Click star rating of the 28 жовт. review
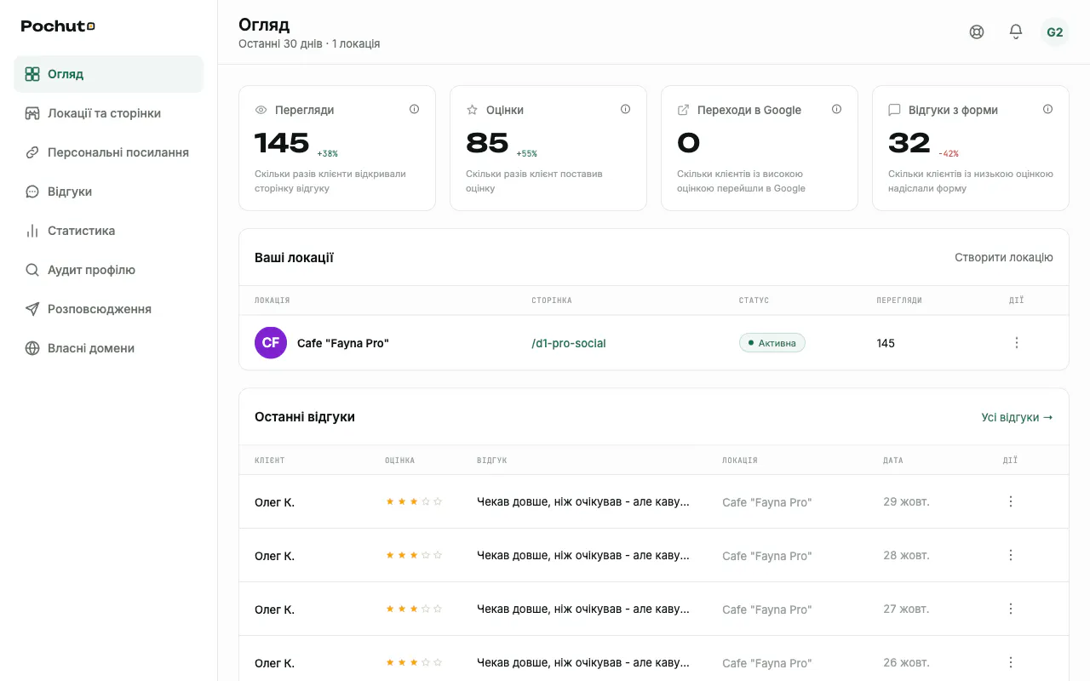 tap(414, 555)
